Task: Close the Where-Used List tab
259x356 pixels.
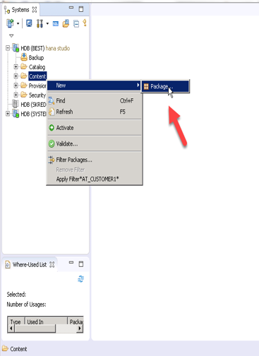Action: click(x=52, y=265)
